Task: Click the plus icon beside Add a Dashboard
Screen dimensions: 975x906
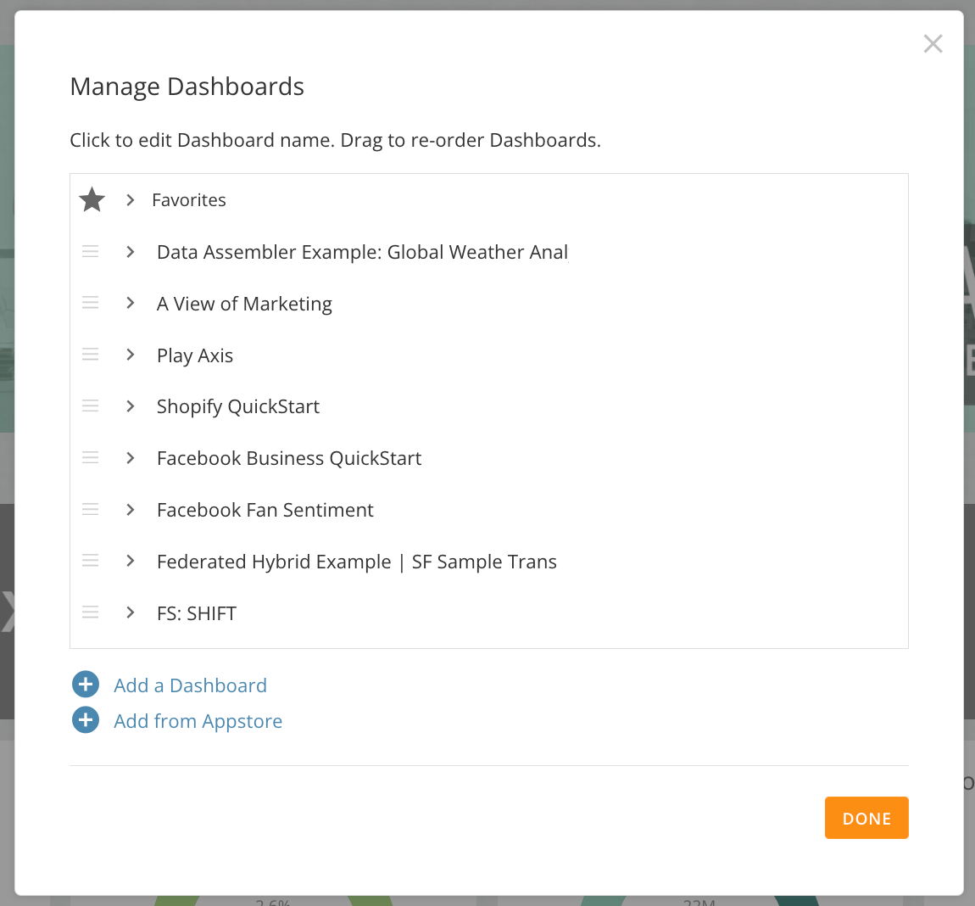Action: coord(86,685)
